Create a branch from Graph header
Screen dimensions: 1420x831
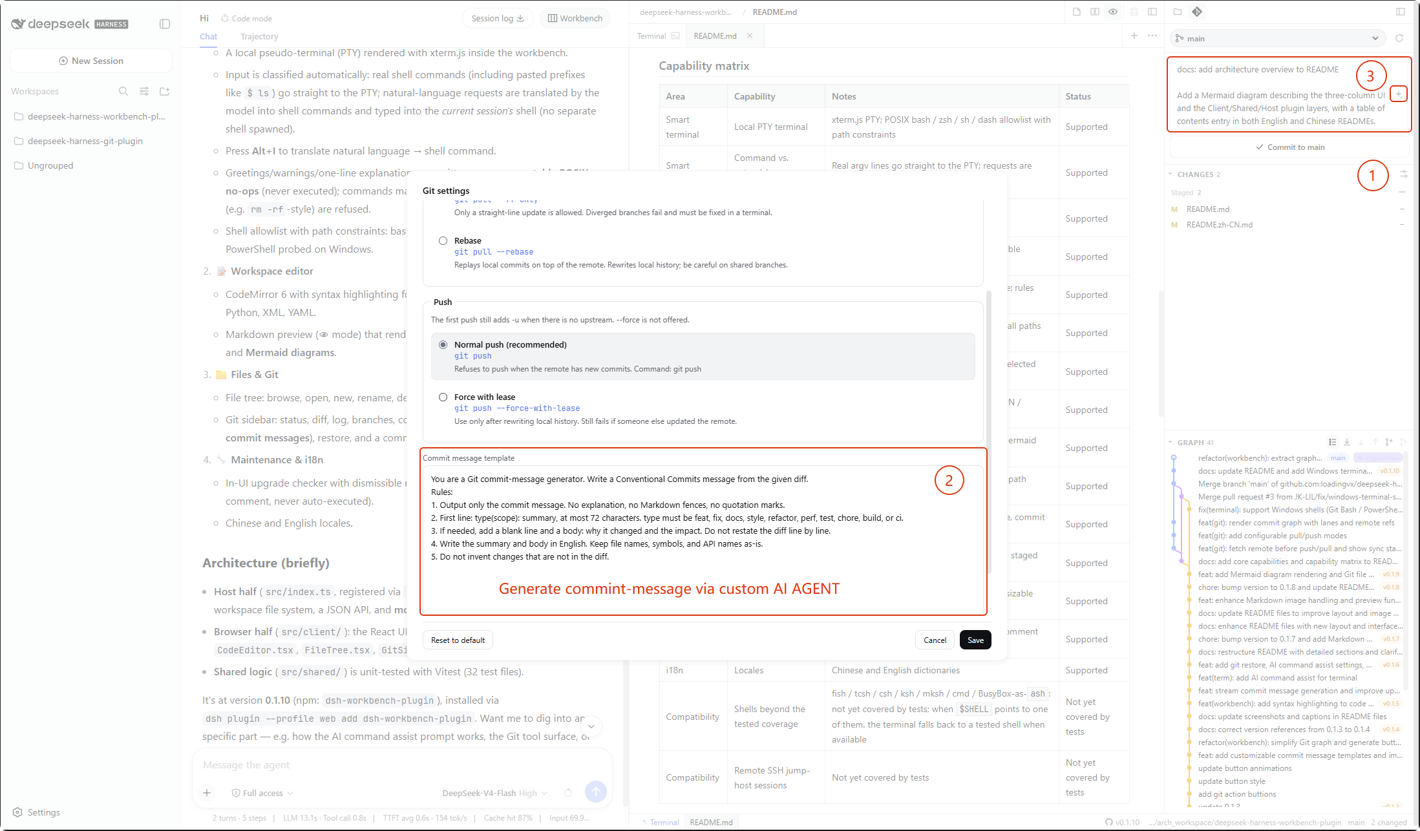click(1389, 442)
